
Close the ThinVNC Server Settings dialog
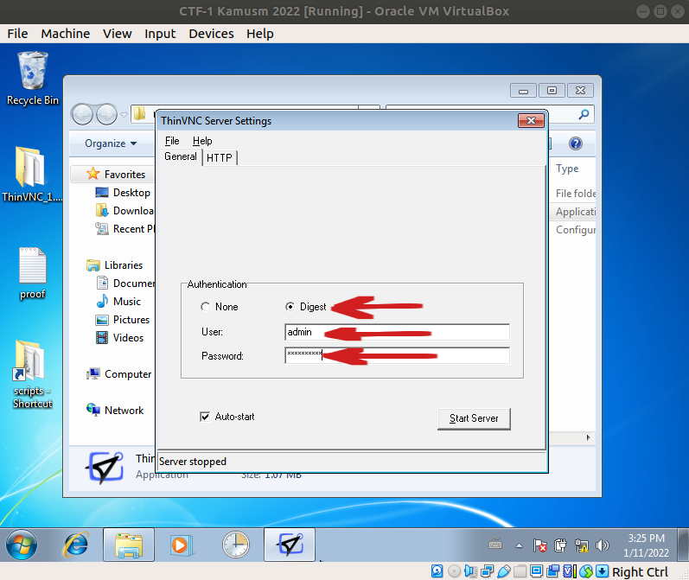coord(531,120)
